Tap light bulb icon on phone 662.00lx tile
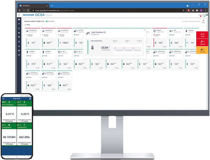 [x=24, y=125]
